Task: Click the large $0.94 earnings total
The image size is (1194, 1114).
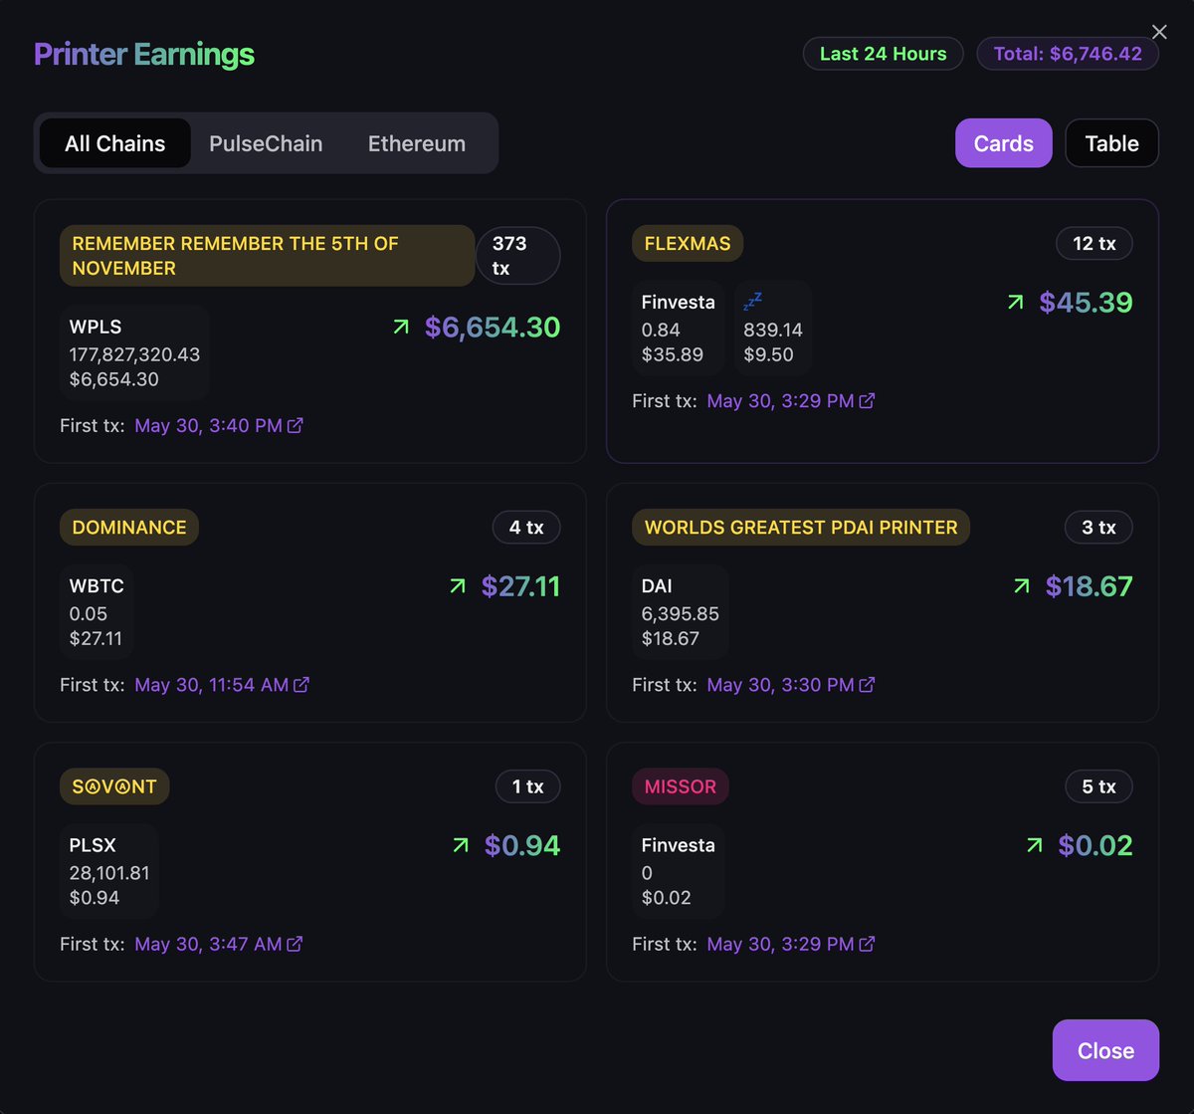Action: 522,844
